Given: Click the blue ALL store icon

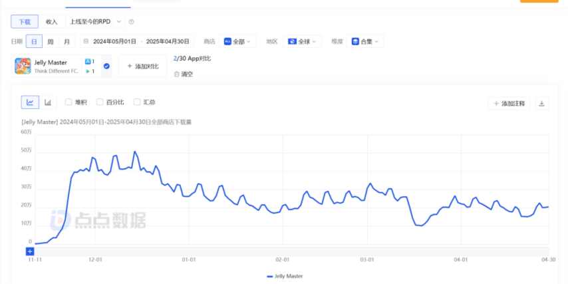Looking at the screenshot, I should click(227, 41).
